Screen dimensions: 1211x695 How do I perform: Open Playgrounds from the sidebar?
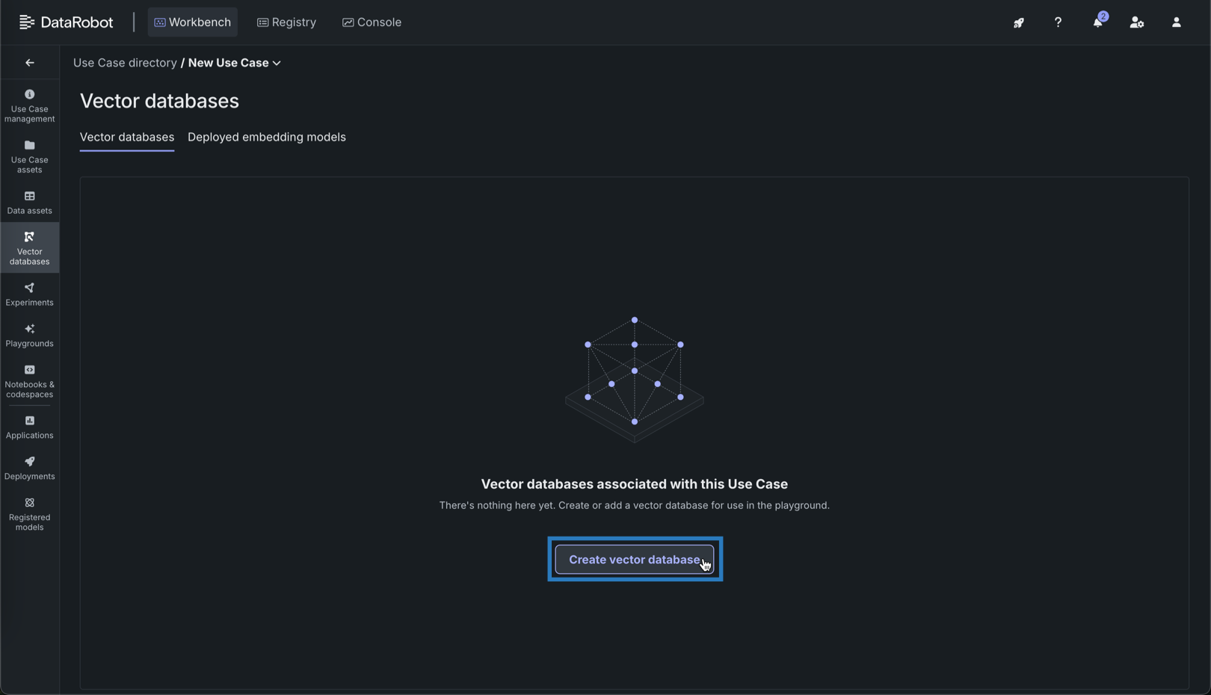click(29, 336)
